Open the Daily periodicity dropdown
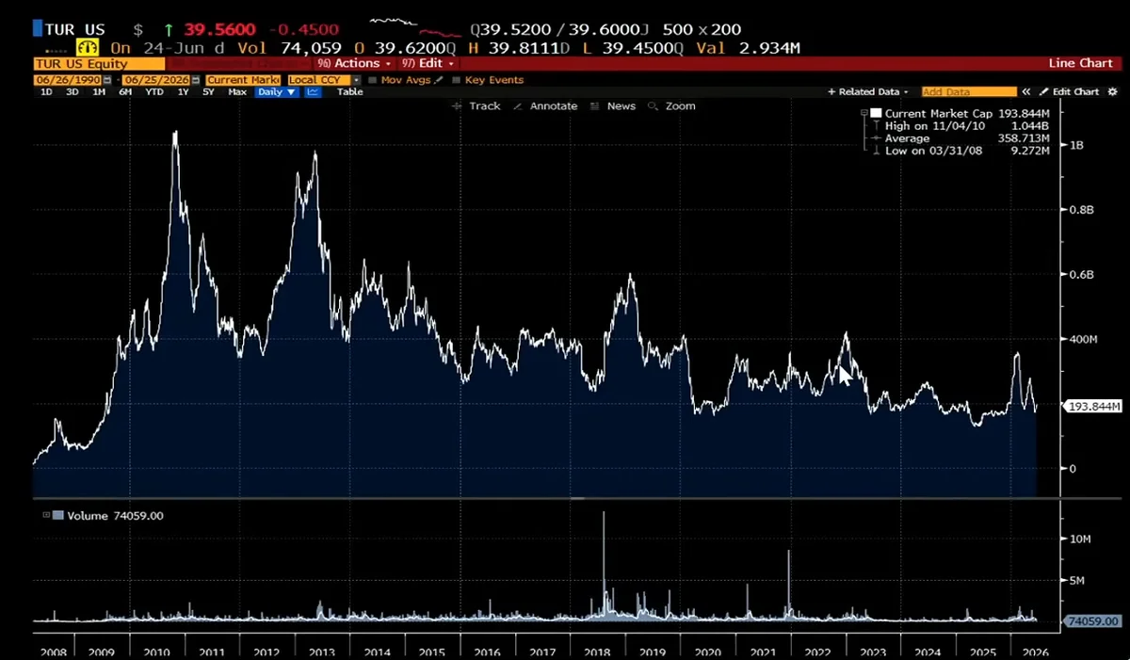Image resolution: width=1130 pixels, height=660 pixels. point(276,92)
